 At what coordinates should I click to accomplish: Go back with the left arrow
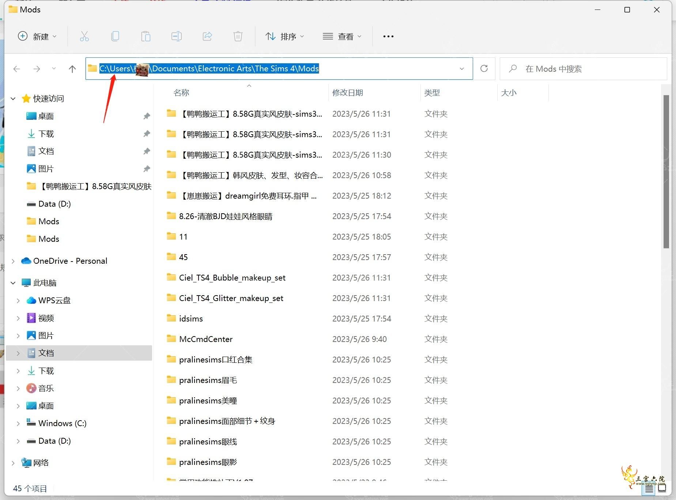pyautogui.click(x=17, y=69)
